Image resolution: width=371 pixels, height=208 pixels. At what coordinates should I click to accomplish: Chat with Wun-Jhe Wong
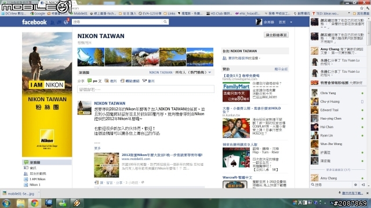pyautogui.click(x=338, y=144)
